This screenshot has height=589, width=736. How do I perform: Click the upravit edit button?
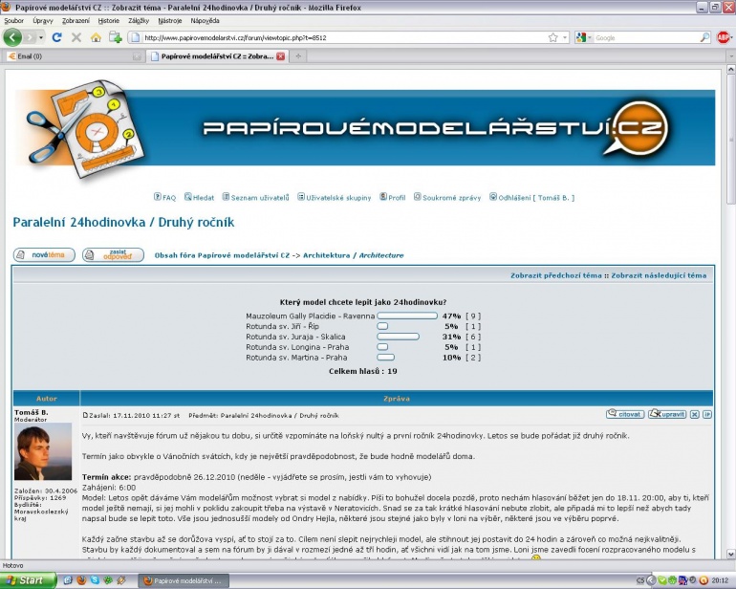pos(667,414)
